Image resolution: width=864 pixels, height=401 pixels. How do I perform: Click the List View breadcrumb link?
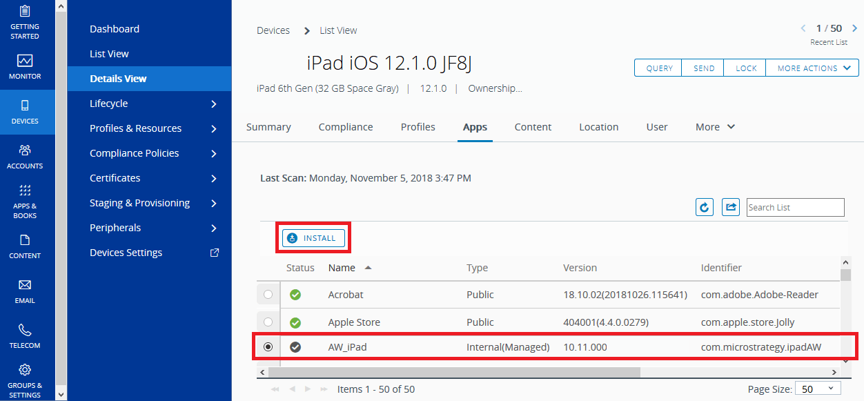(x=338, y=30)
